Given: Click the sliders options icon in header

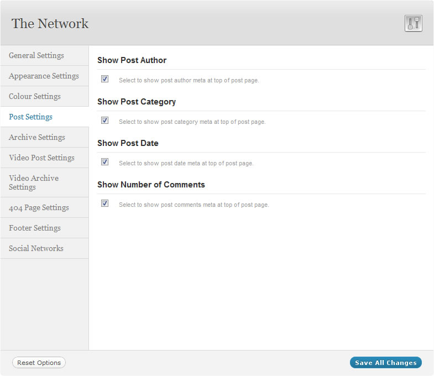Looking at the screenshot, I should point(413,23).
